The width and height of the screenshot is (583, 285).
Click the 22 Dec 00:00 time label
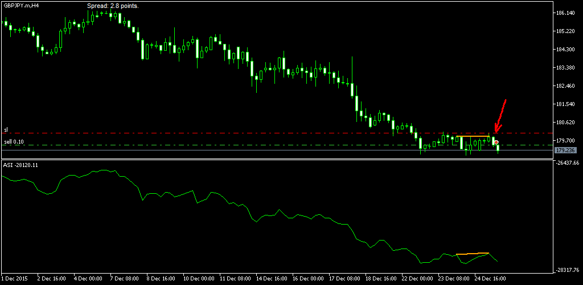point(417,278)
